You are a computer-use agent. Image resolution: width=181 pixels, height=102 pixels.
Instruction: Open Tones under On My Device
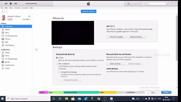pos(16,68)
